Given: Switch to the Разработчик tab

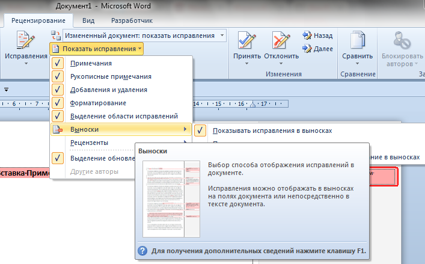Looking at the screenshot, I should pos(132,20).
